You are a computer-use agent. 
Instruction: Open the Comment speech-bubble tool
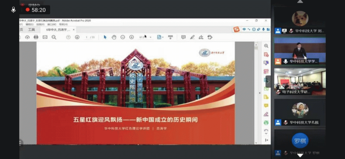184,37
